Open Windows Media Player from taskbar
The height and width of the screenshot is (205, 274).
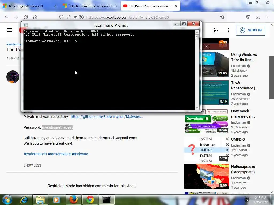(x=56, y=200)
